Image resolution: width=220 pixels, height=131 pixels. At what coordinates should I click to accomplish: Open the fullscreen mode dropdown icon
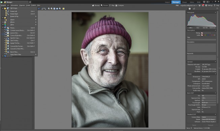(x=208, y=2)
